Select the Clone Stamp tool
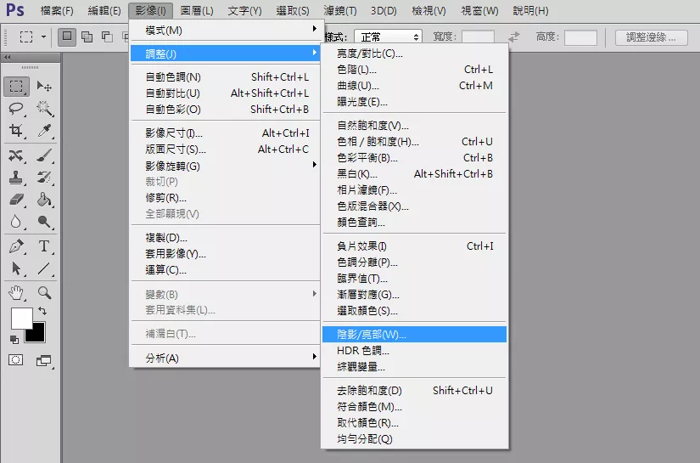 point(16,178)
